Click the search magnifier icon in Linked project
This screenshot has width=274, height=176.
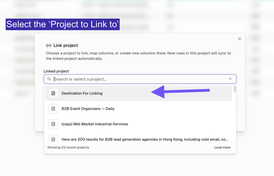click(49, 79)
